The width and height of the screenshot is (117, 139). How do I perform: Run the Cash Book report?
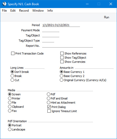[x=106, y=17]
